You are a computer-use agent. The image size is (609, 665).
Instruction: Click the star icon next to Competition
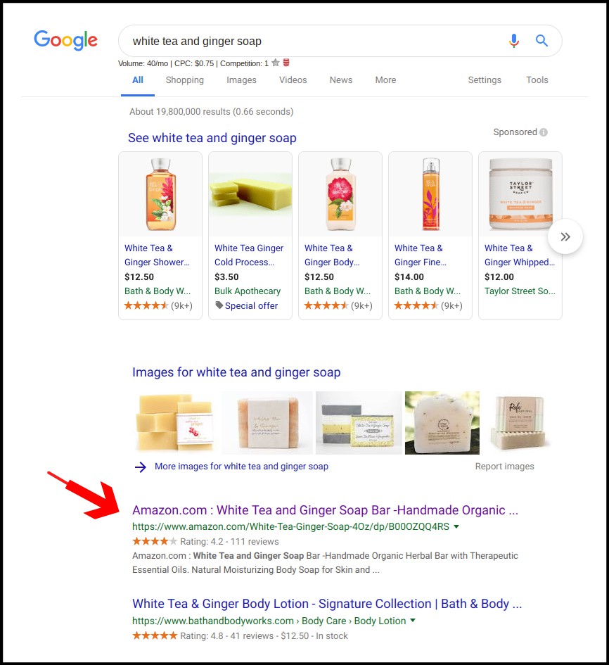276,63
